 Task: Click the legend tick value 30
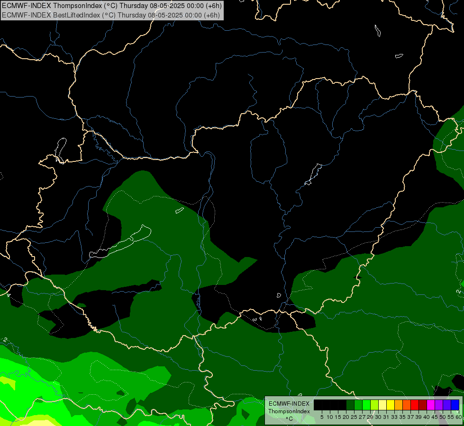tap(378, 417)
